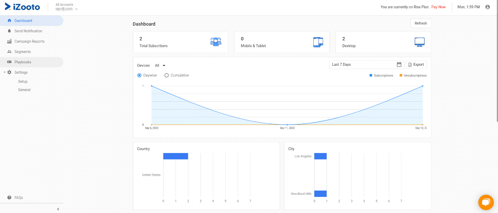Toggle the Subscriptions legend swatch
The image size is (498, 213).
[x=371, y=75]
